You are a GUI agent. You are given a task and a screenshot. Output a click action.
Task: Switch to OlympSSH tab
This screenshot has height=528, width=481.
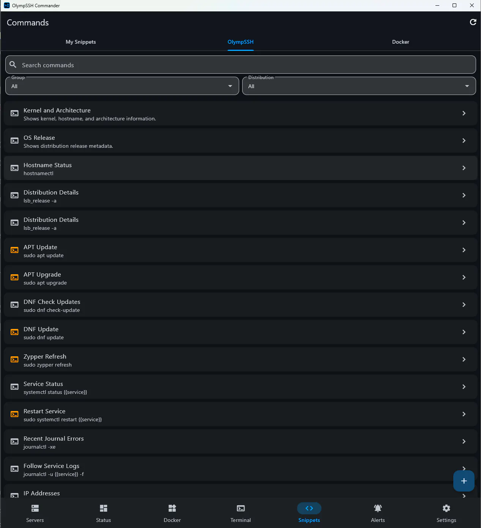click(x=241, y=42)
